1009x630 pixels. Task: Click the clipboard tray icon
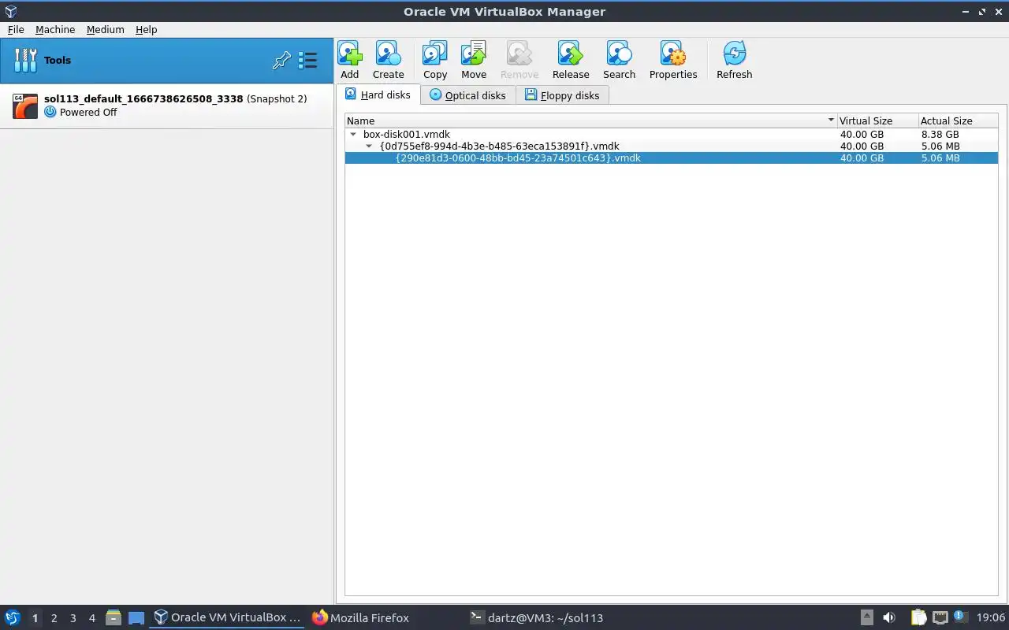(x=918, y=617)
